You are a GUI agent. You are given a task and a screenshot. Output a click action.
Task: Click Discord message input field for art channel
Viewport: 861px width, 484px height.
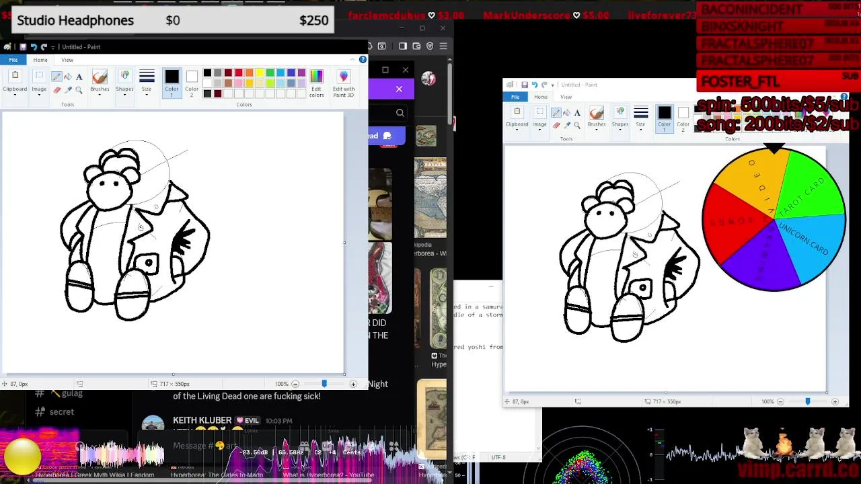269,446
